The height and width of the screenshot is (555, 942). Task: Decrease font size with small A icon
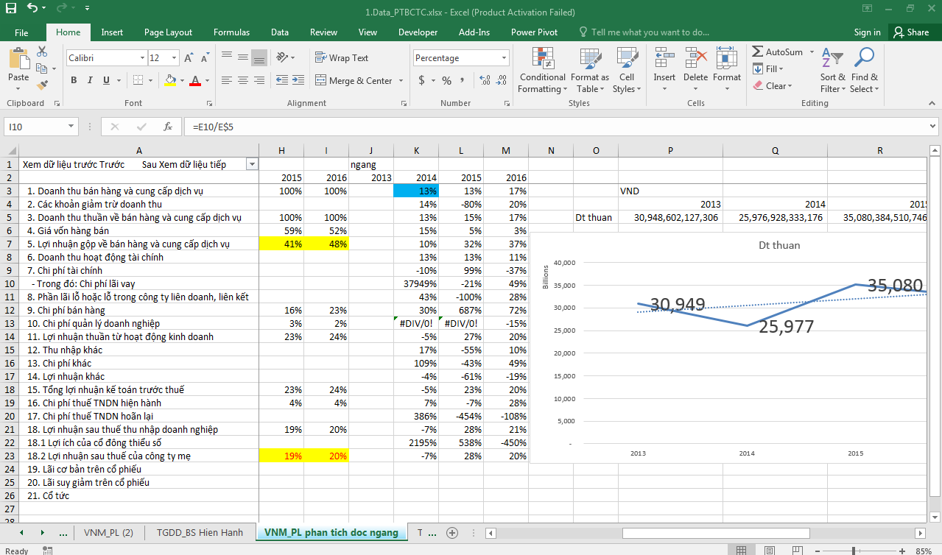[205, 57]
